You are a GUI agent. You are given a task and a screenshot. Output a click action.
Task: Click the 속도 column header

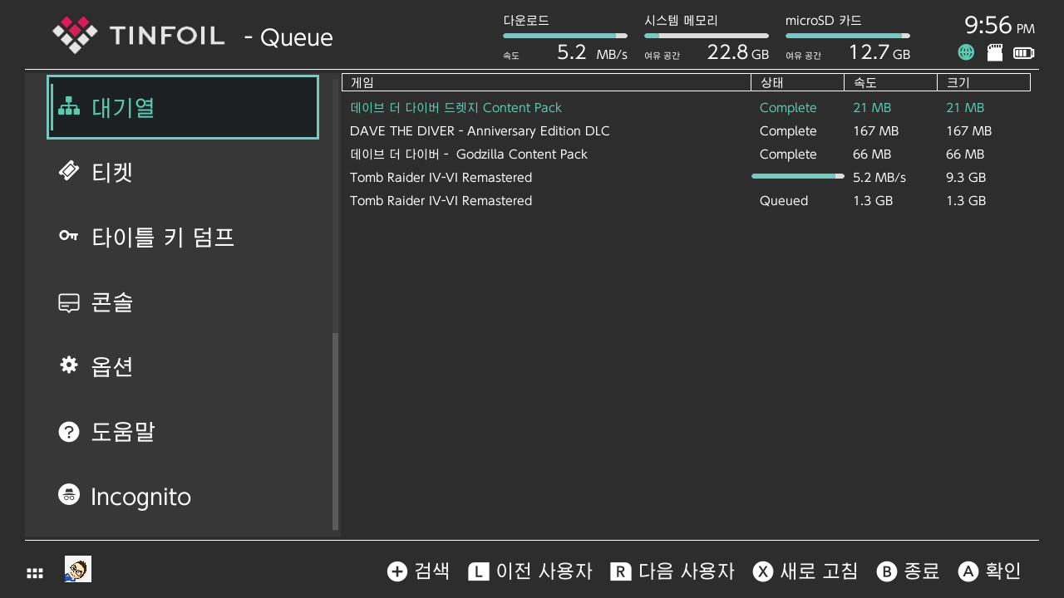click(x=890, y=82)
